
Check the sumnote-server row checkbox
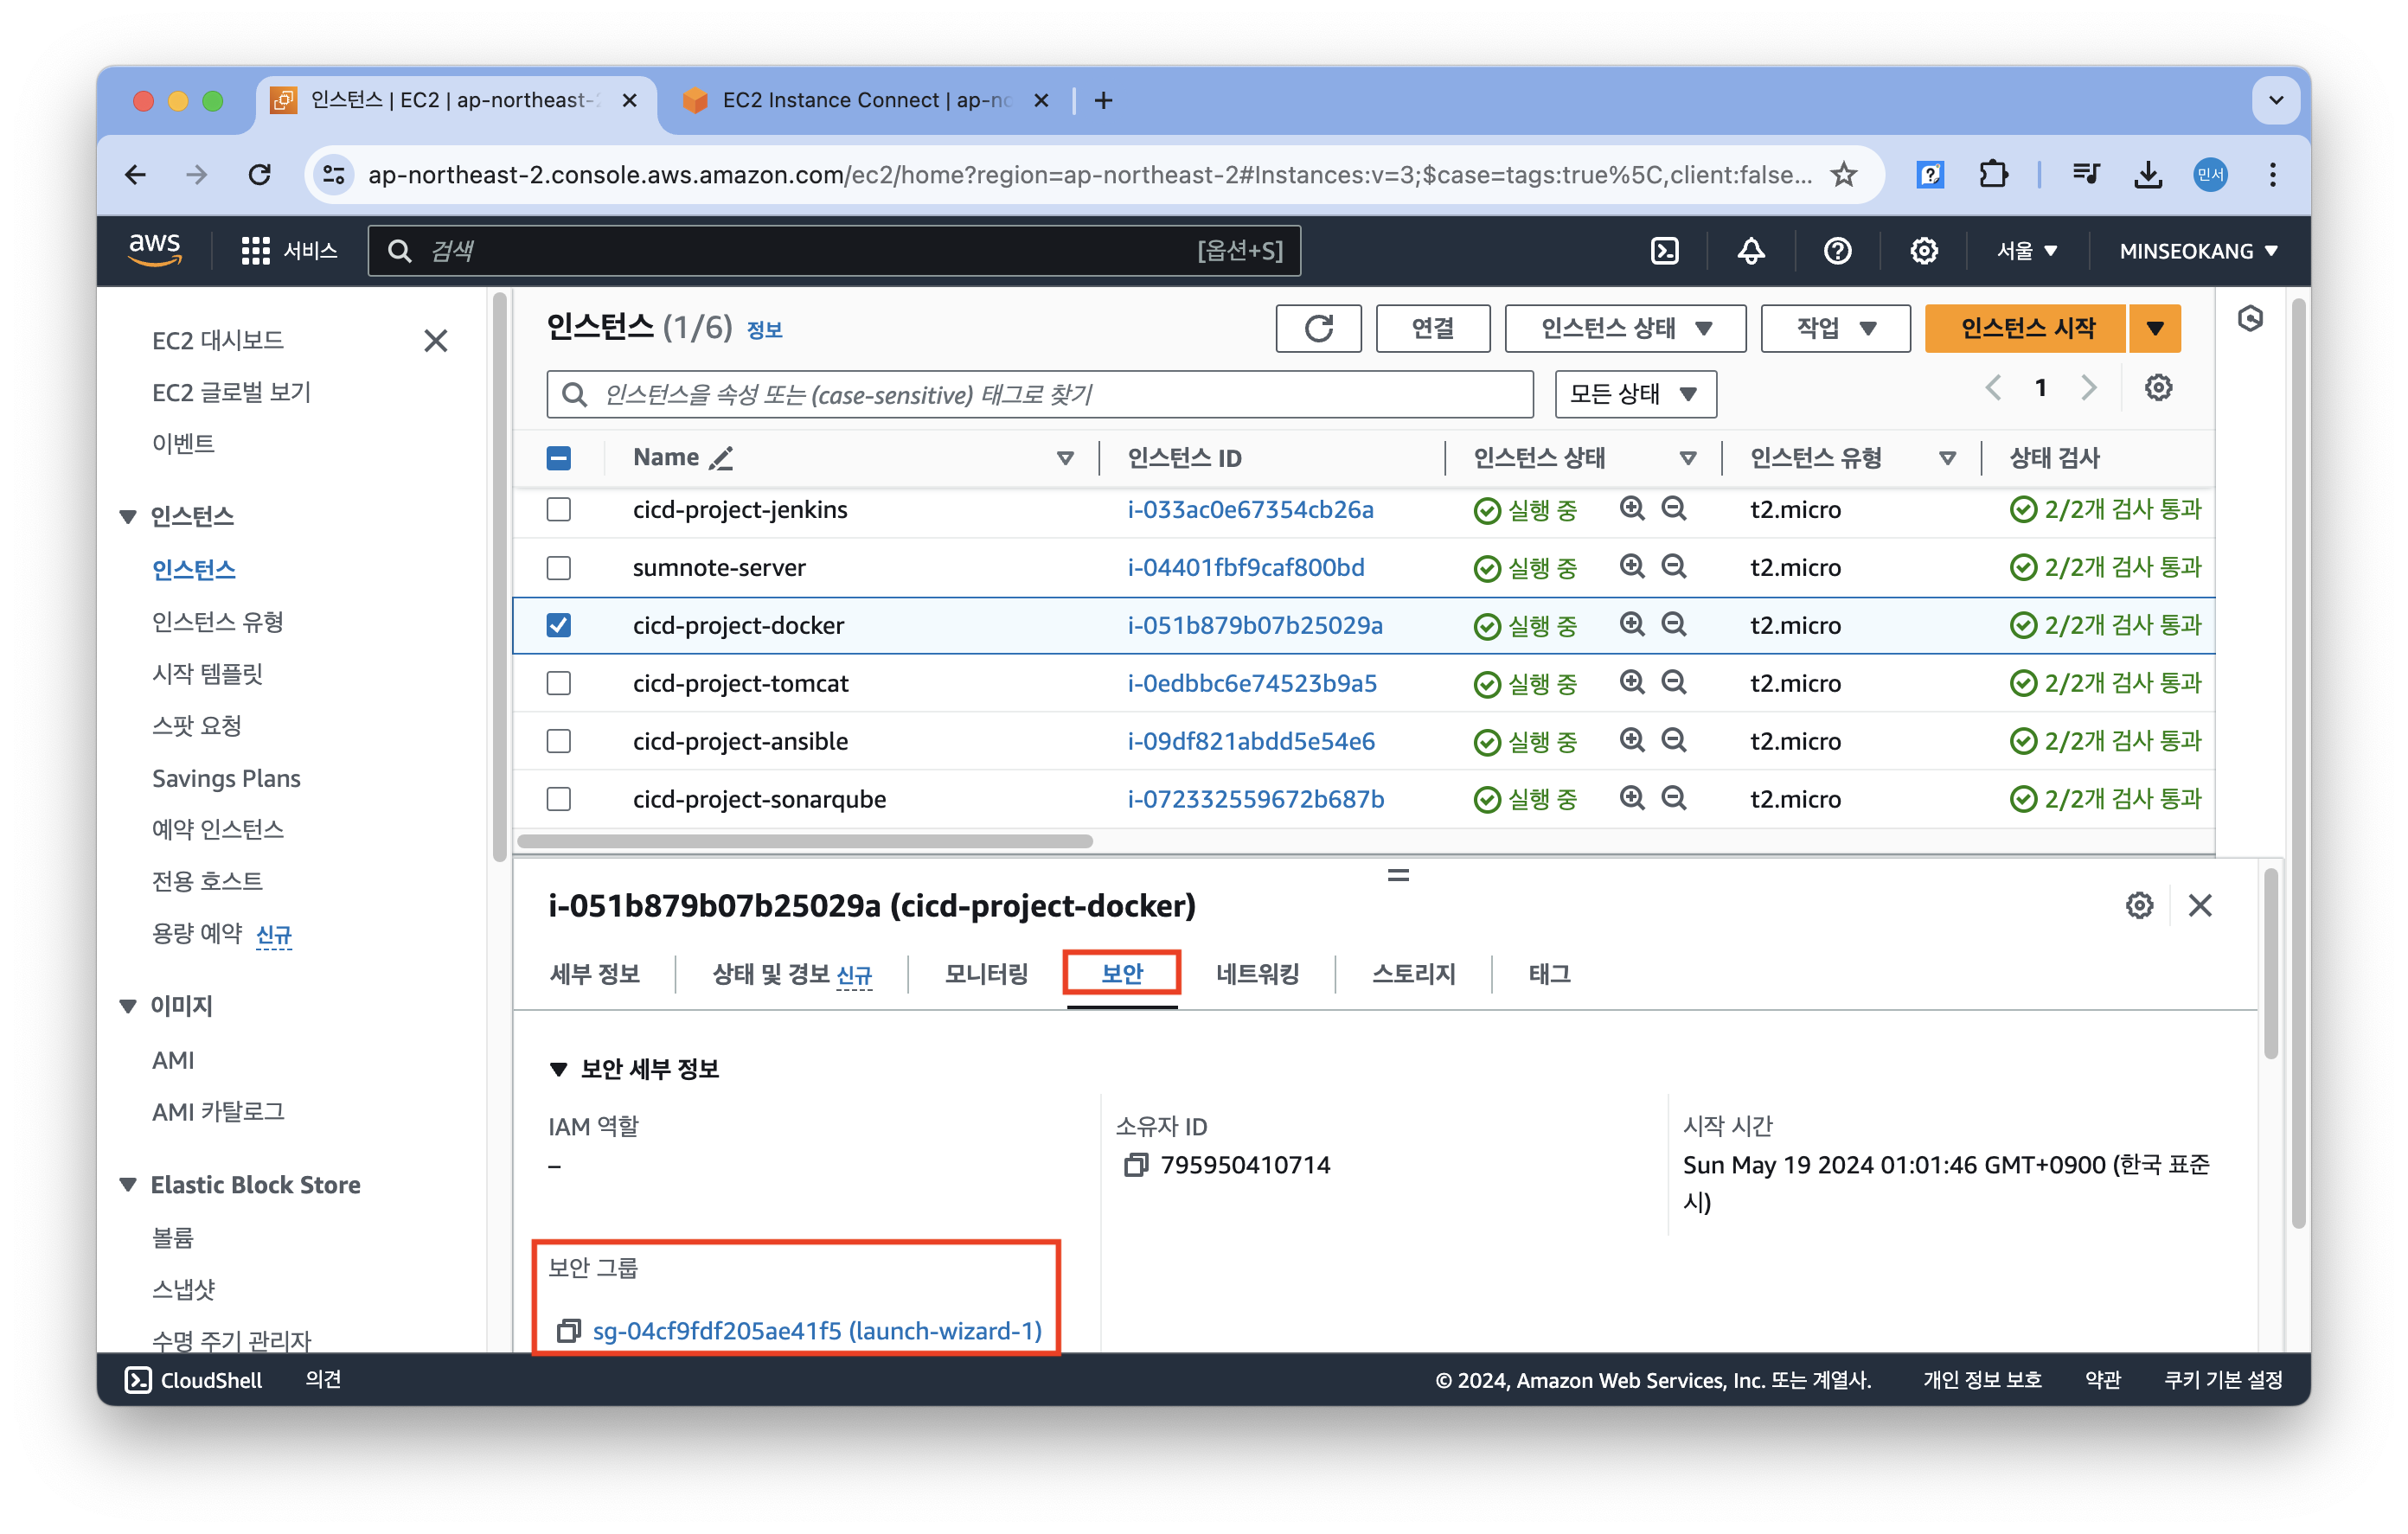click(x=559, y=568)
